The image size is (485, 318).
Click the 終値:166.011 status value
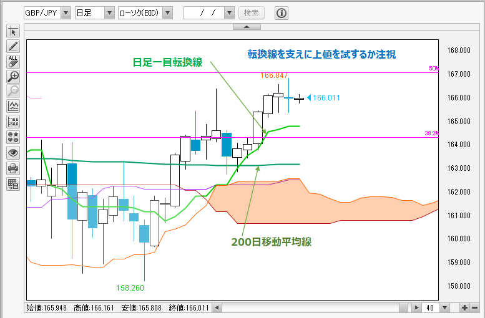(x=189, y=308)
